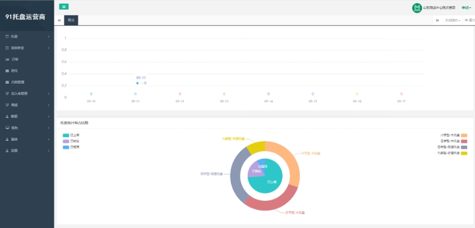
Task: Click the organization name in the header
Action: pos(439,8)
